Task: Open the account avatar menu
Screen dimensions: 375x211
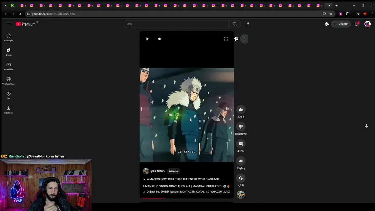Action: tap(367, 24)
